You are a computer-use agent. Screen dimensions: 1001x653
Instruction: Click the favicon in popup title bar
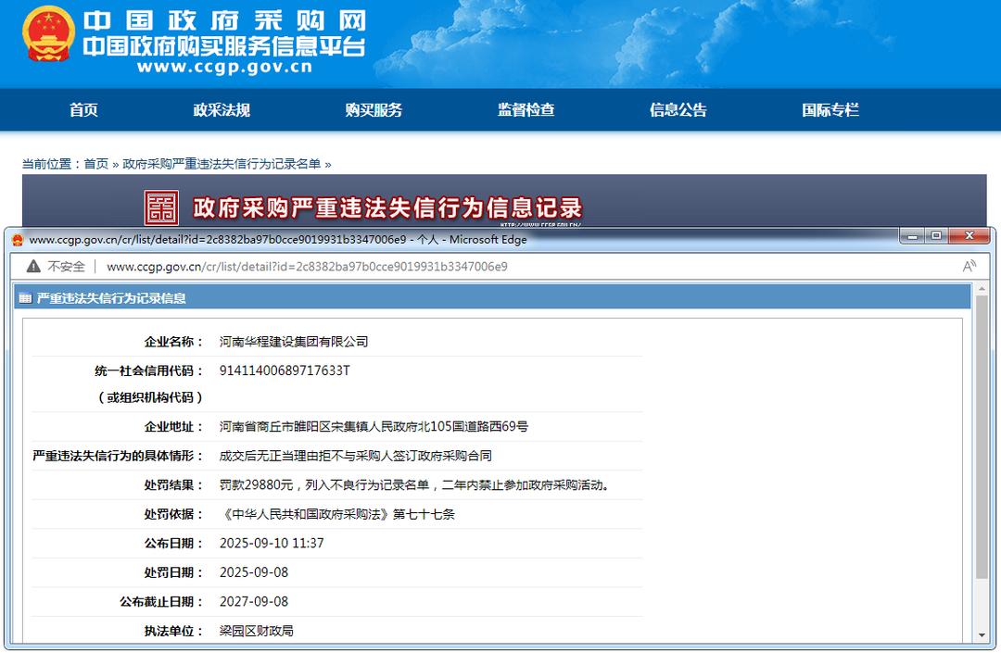point(17,240)
